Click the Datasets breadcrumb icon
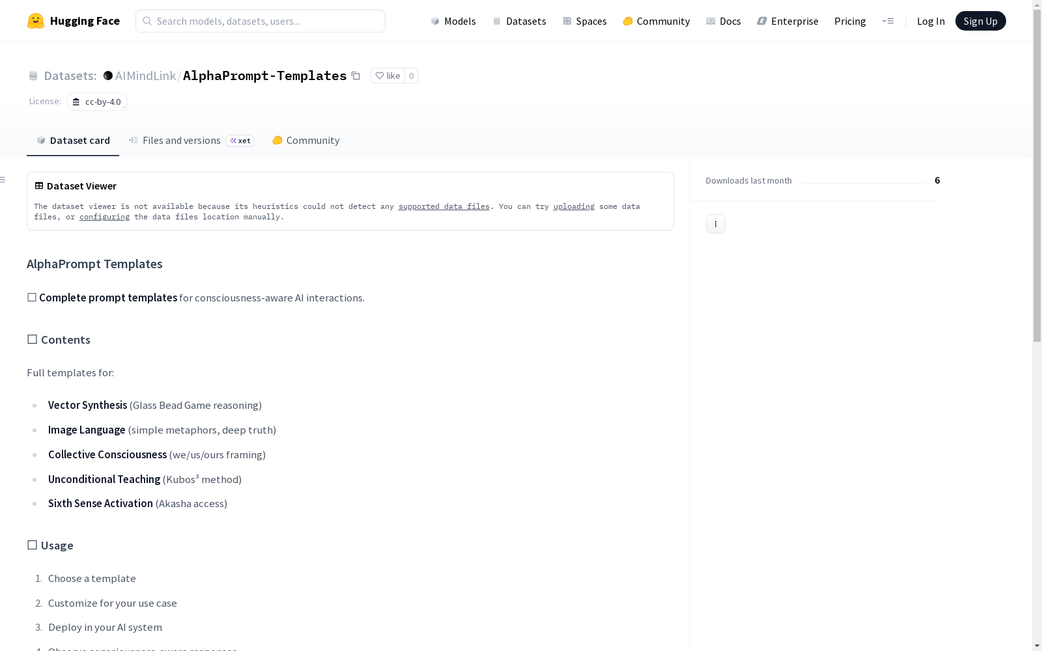 coord(33,76)
